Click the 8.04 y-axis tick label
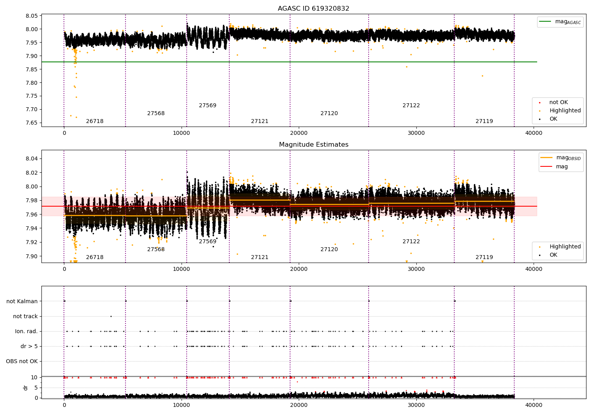The image size is (592, 414). 32,159
